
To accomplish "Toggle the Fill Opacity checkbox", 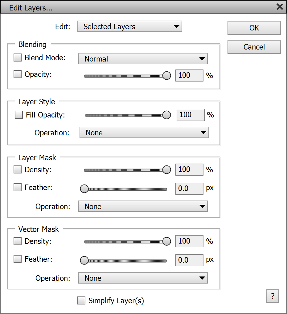I will (19, 115).
